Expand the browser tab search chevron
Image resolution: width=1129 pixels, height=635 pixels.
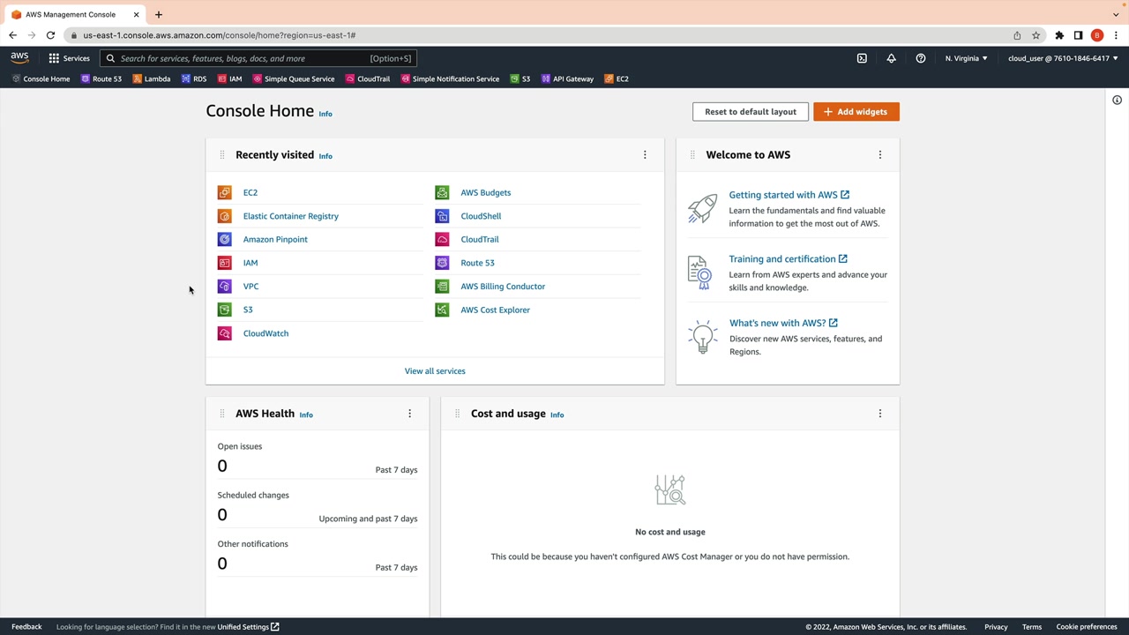point(1116,14)
